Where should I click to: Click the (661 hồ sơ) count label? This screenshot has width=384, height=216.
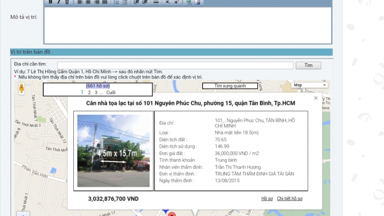[x=97, y=86]
